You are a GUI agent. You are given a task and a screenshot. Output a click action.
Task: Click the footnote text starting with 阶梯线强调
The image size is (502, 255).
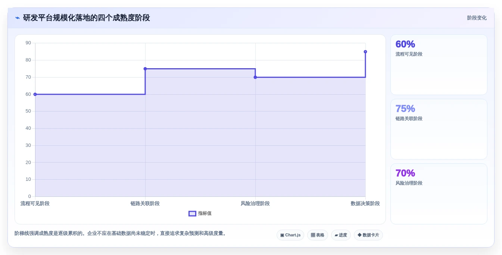(x=121, y=233)
